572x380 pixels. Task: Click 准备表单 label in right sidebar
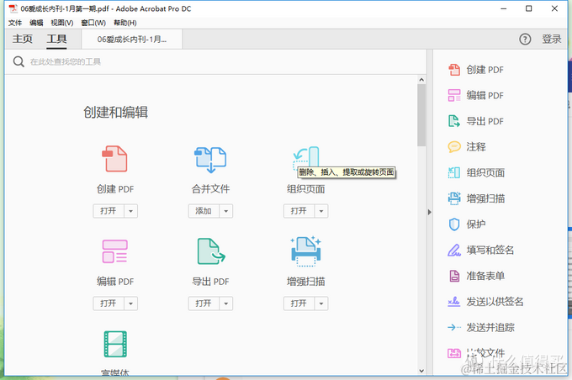485,276
